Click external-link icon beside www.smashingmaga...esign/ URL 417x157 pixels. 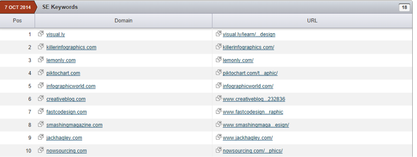pyautogui.click(x=219, y=124)
